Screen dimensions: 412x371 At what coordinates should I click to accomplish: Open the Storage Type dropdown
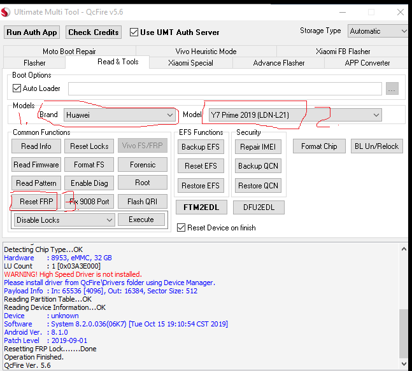378,31
